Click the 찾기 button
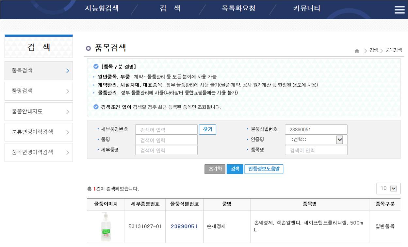The height and width of the screenshot is (247, 408). pyautogui.click(x=207, y=129)
